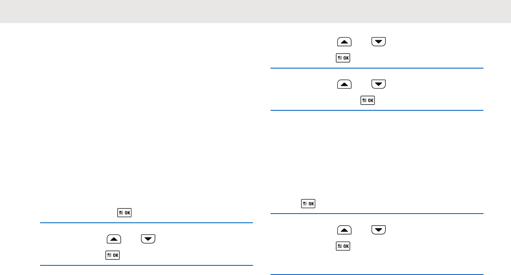511x275 pixels.
Task: Click lone OK icon above first left-column divider
Action: (x=124, y=213)
